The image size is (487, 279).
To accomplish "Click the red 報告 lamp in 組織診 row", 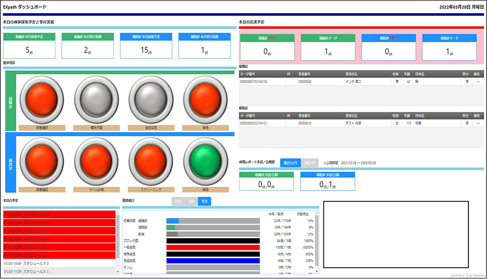I will point(206,100).
